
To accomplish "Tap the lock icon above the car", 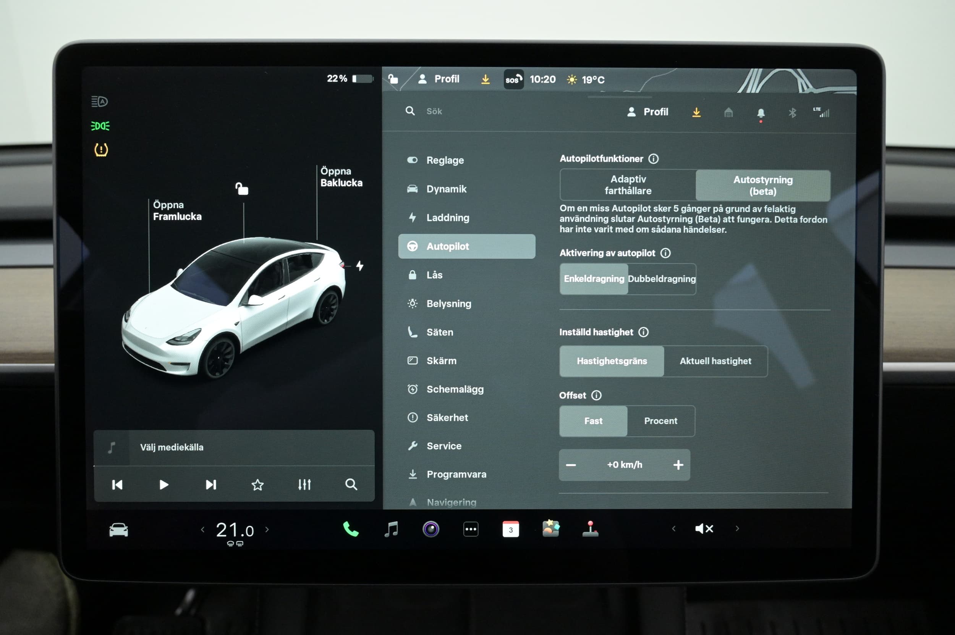I will [242, 189].
